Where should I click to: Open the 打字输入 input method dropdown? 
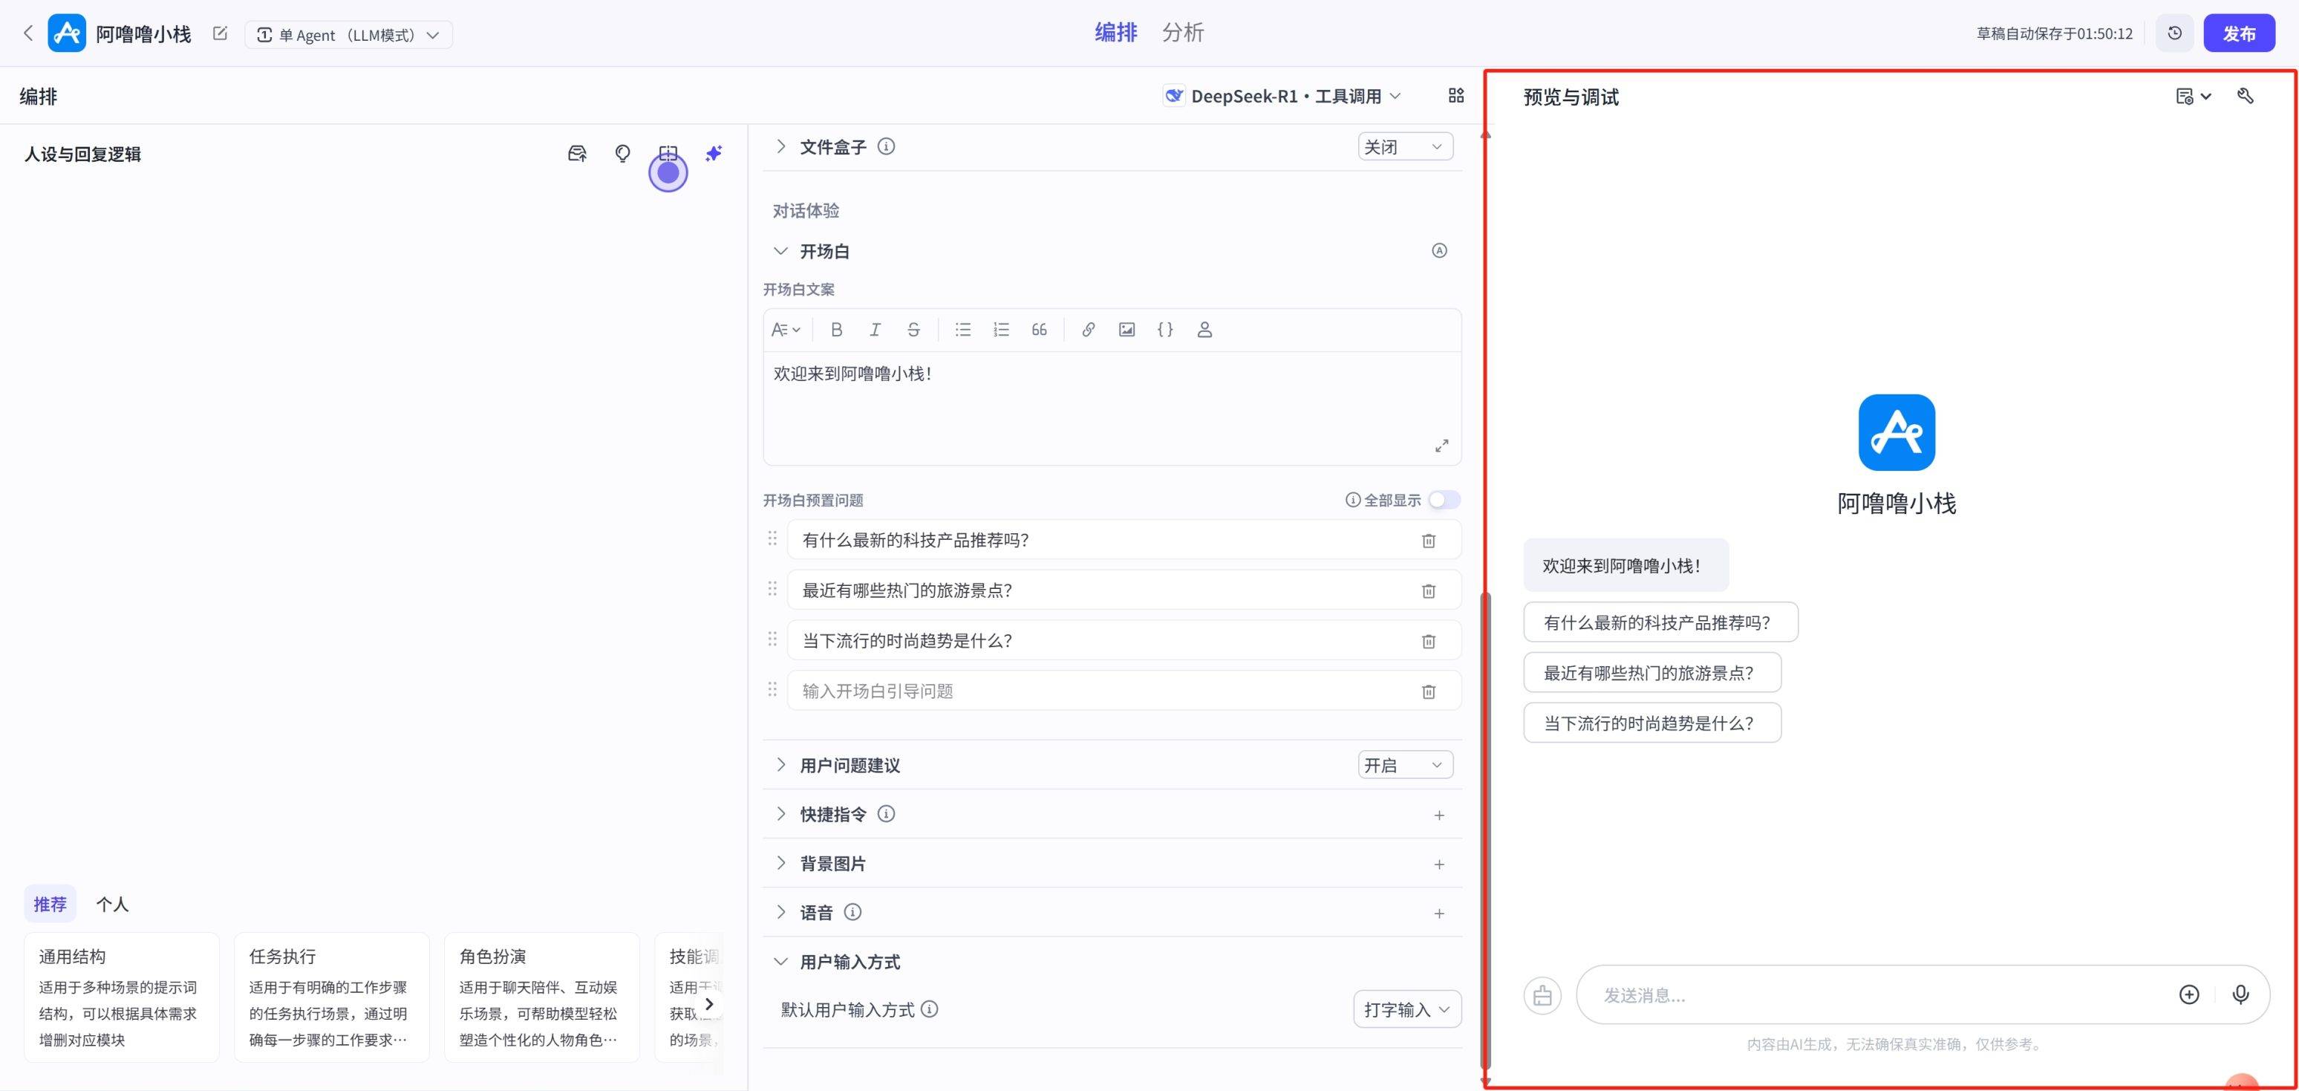click(x=1406, y=1010)
